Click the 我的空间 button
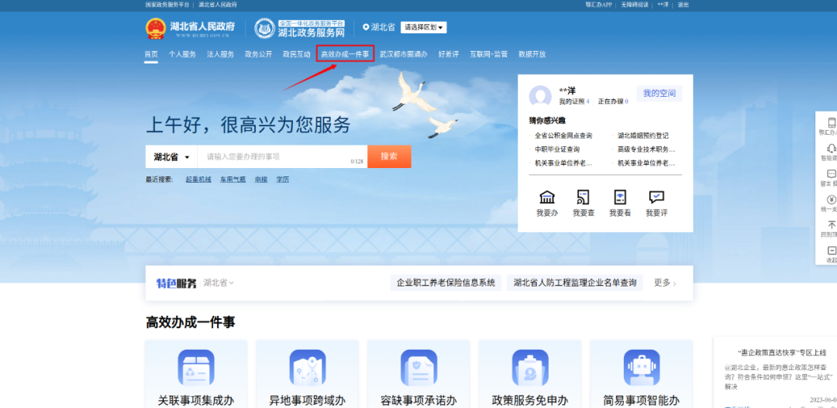The width and height of the screenshot is (837, 408). pyautogui.click(x=659, y=94)
